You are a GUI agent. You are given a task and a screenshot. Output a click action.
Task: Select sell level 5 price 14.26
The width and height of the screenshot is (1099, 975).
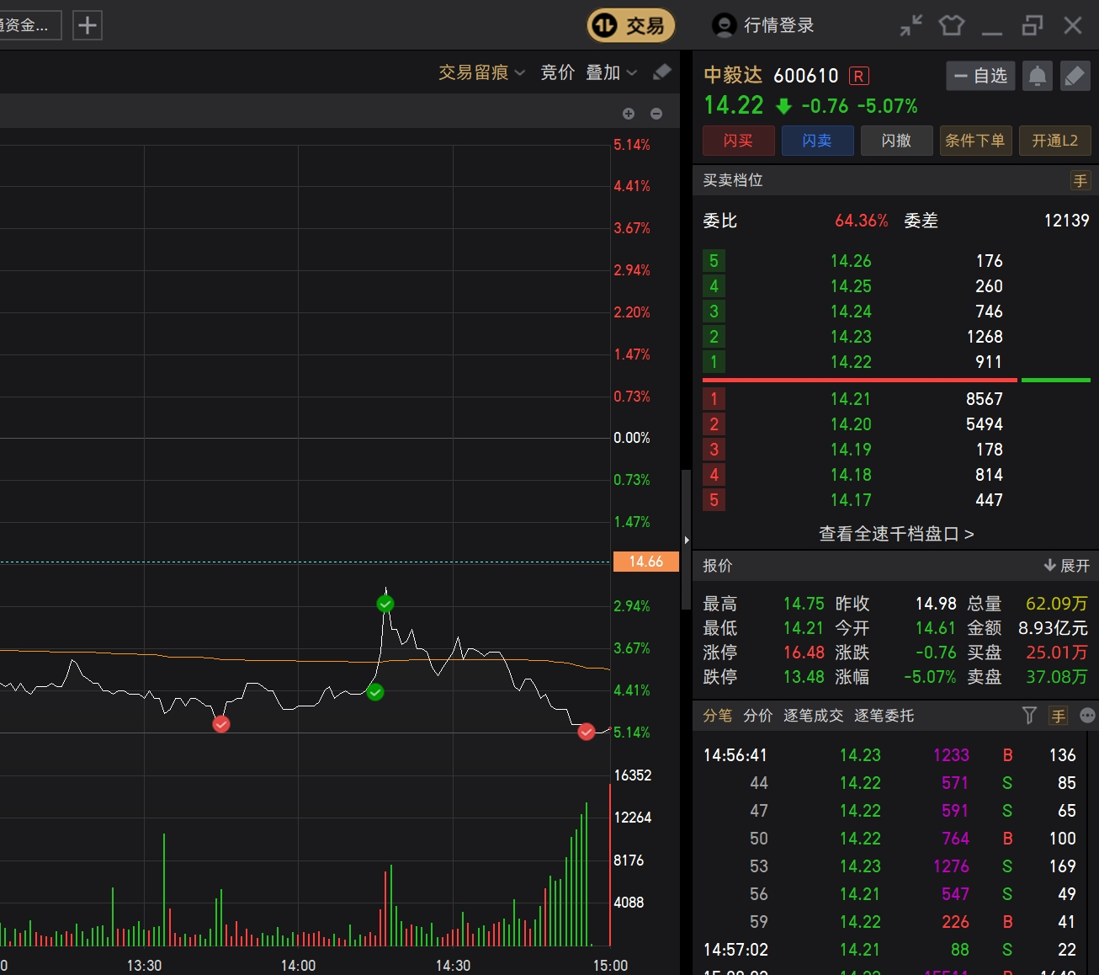[x=851, y=261]
